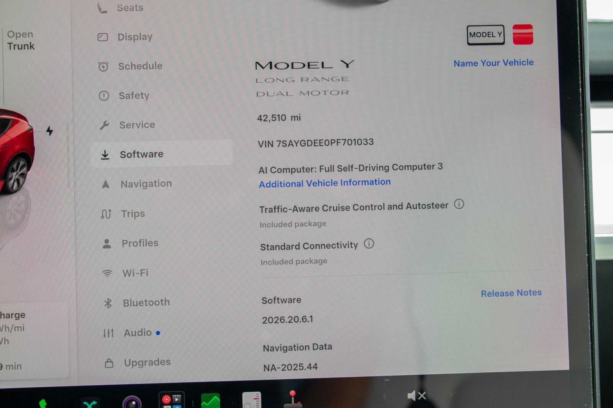The image size is (613, 408).
Task: Open the teal shuffle app icon
Action: pos(90,403)
